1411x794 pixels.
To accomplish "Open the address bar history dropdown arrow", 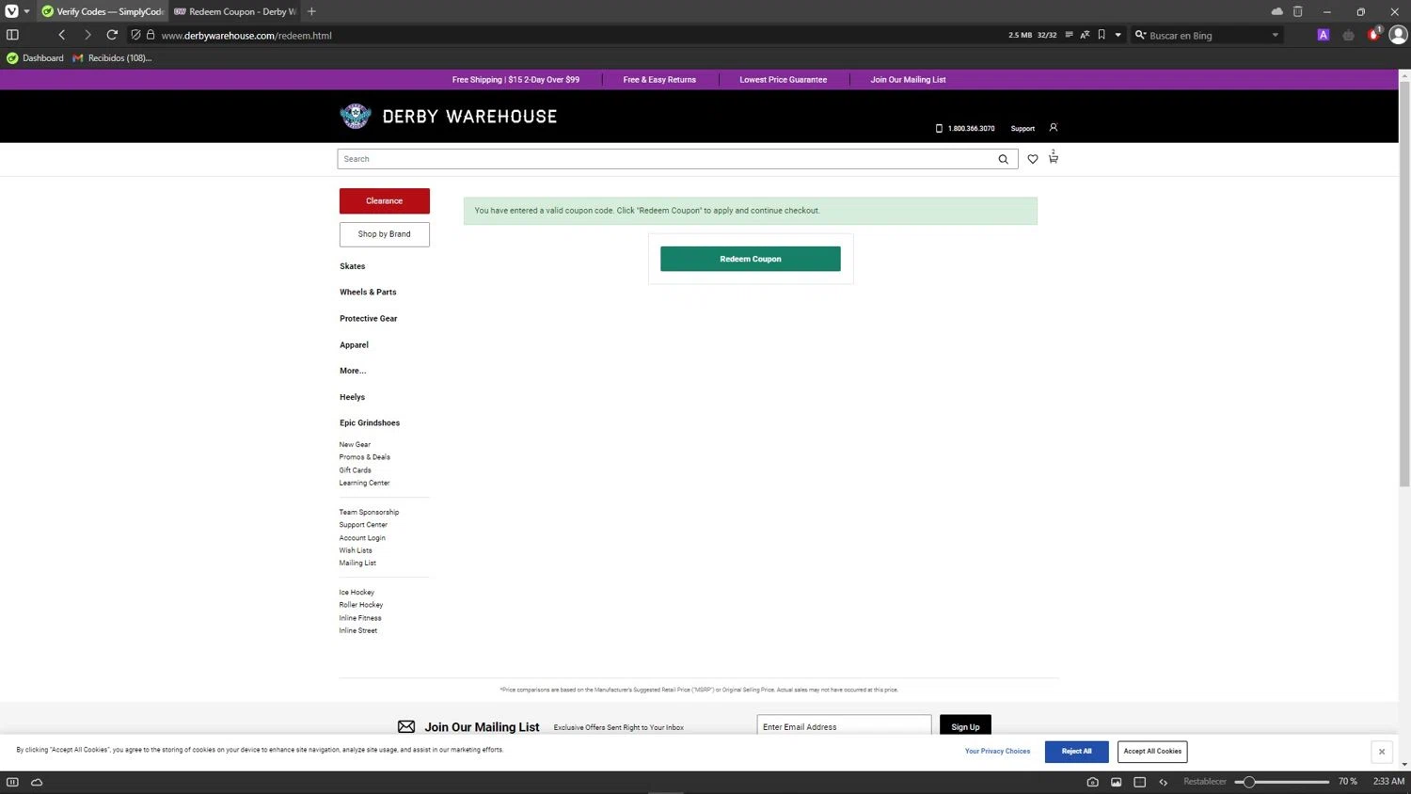I will coord(1118,35).
